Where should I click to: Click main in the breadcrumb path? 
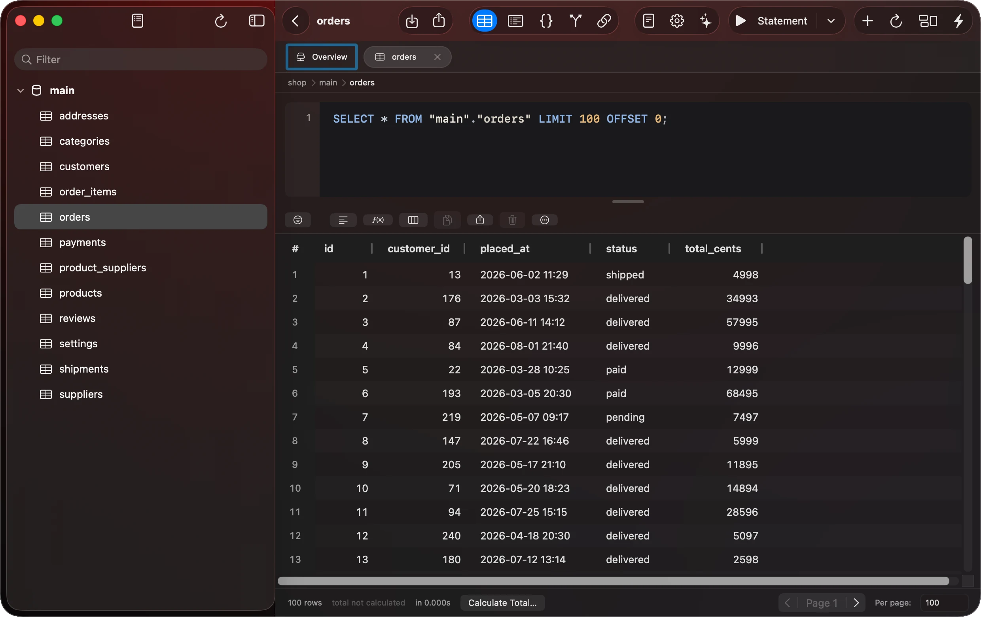(328, 83)
